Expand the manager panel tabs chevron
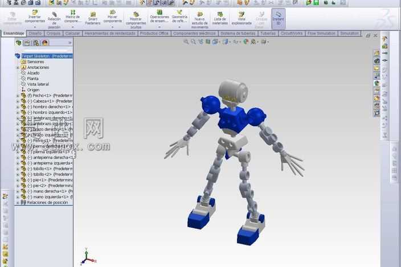 70,43
